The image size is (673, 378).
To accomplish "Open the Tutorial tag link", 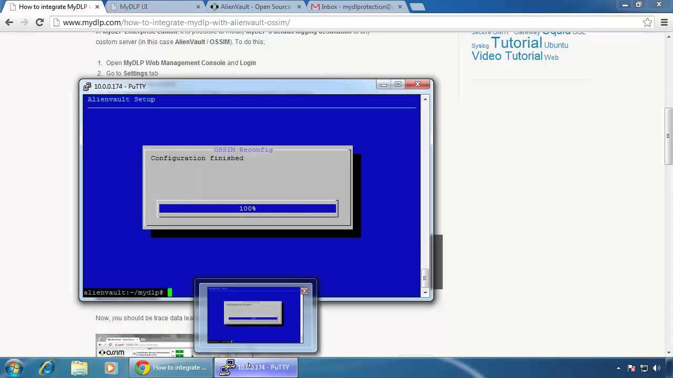I will [516, 43].
